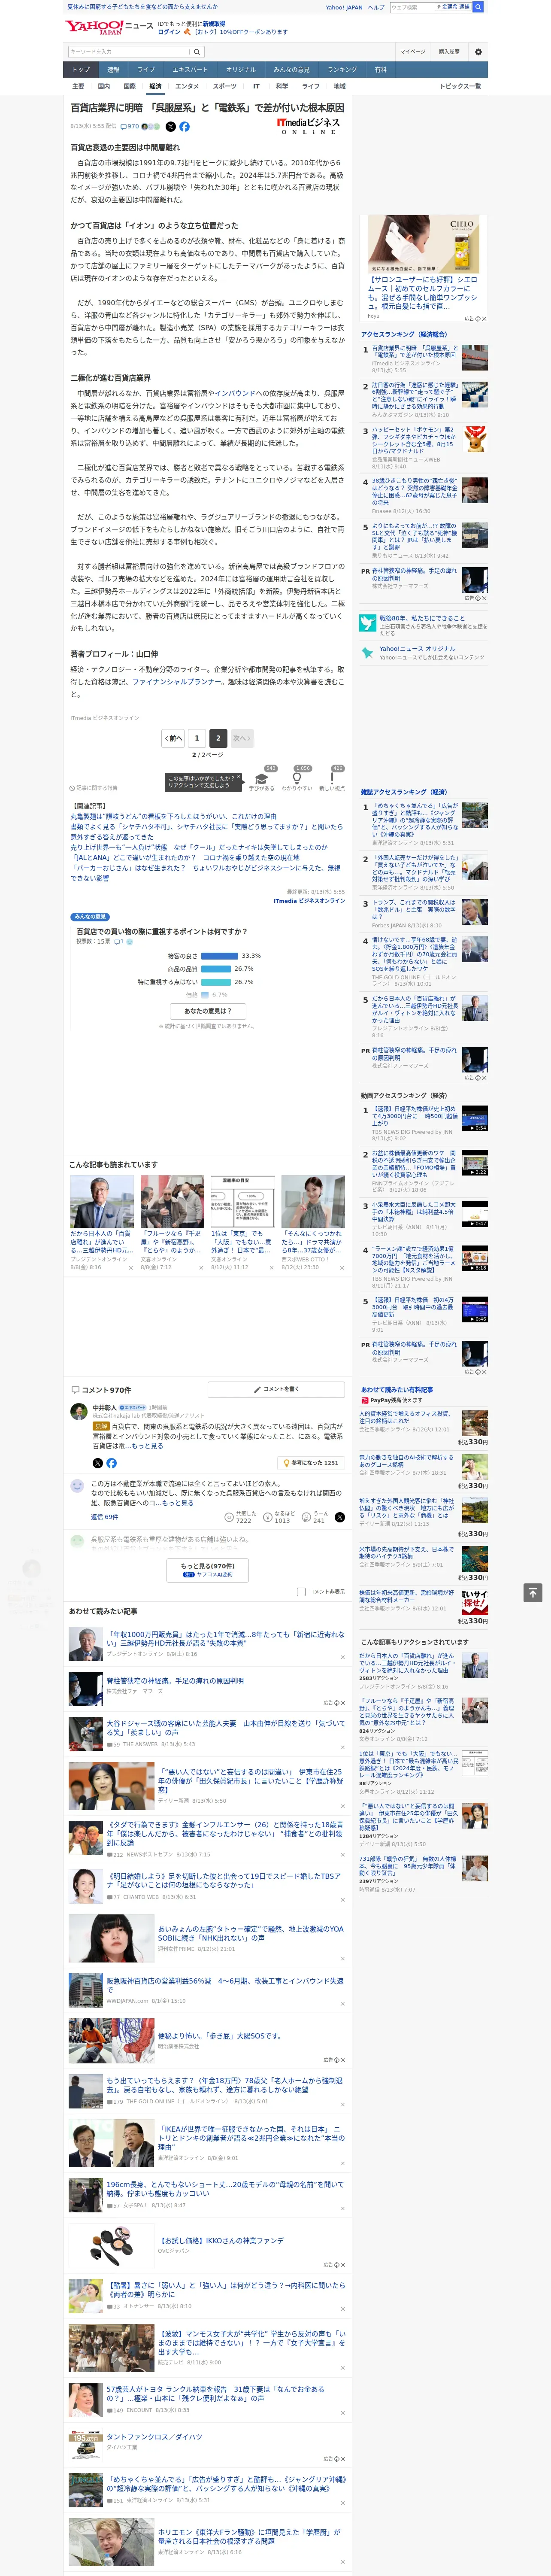Open the 購入履歴 link
Image resolution: width=551 pixels, height=2576 pixels.
coord(449,52)
